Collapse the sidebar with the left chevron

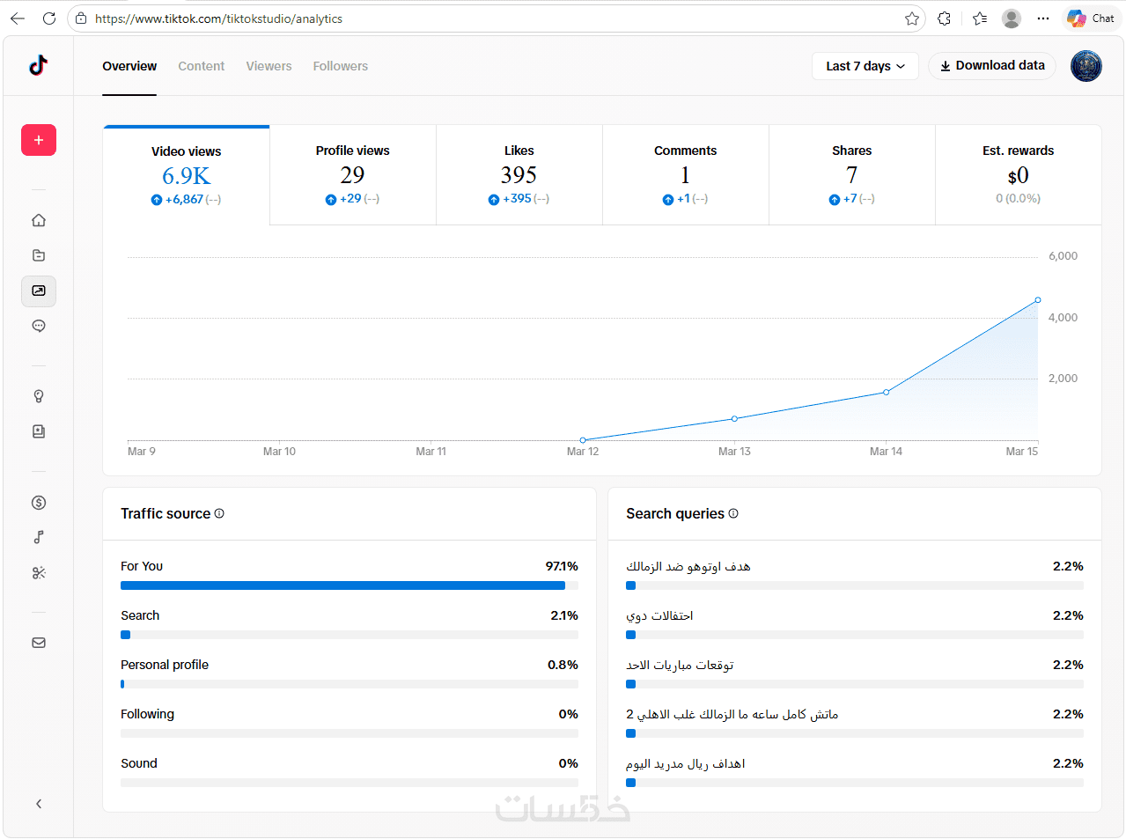(39, 804)
